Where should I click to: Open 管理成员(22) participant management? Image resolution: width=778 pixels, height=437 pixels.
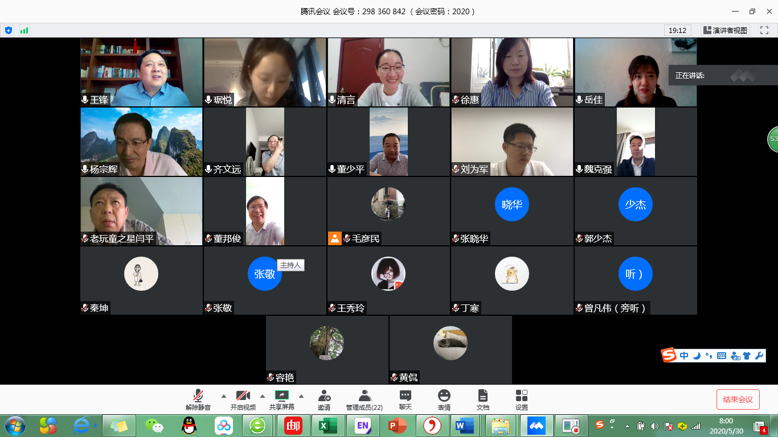pos(365,399)
